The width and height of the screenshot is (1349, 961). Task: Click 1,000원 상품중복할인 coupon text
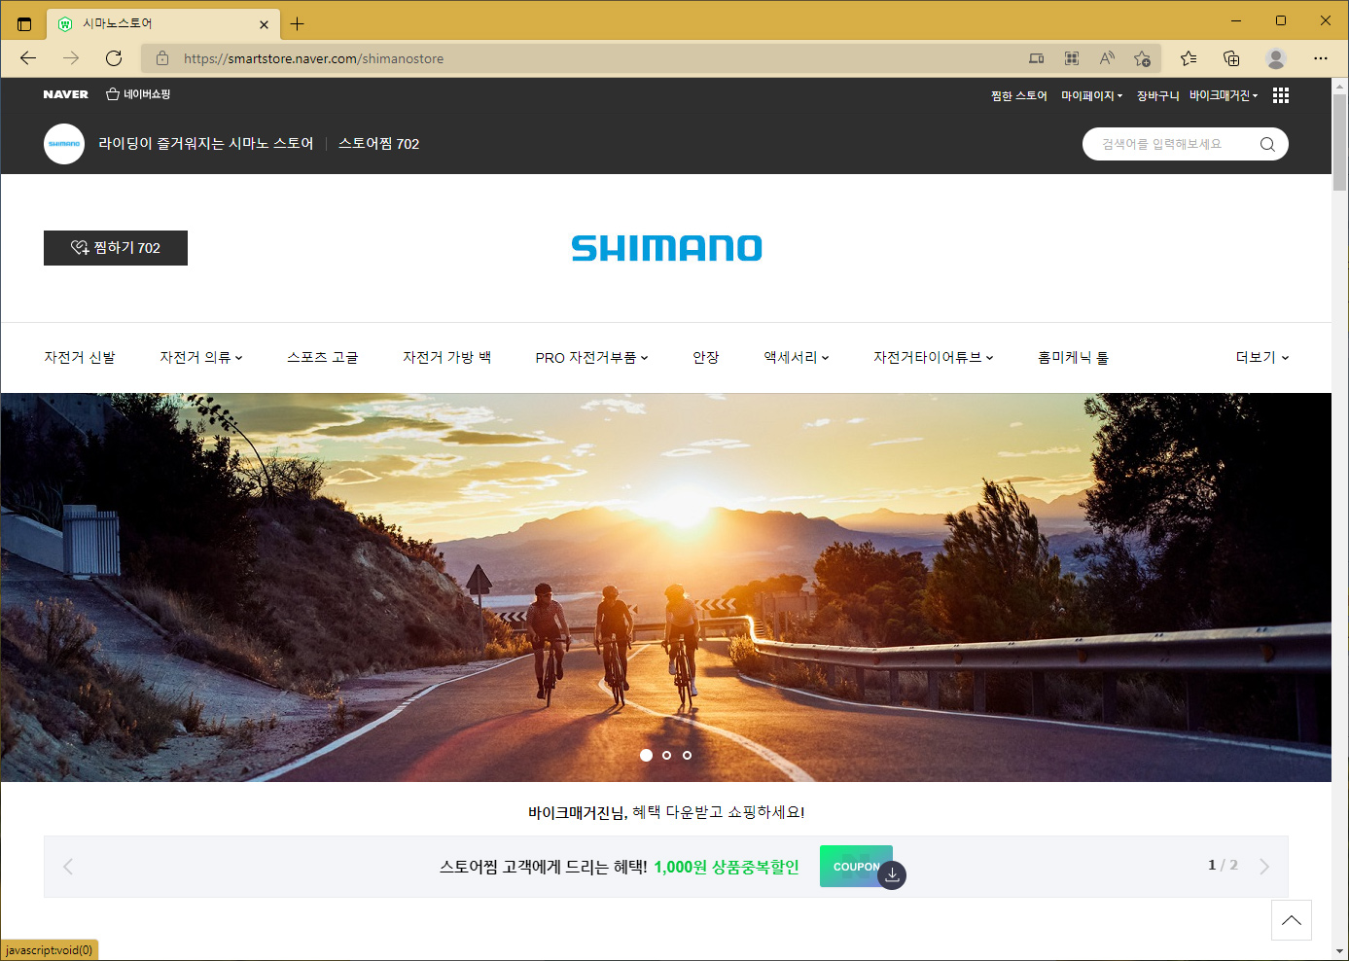click(x=727, y=867)
